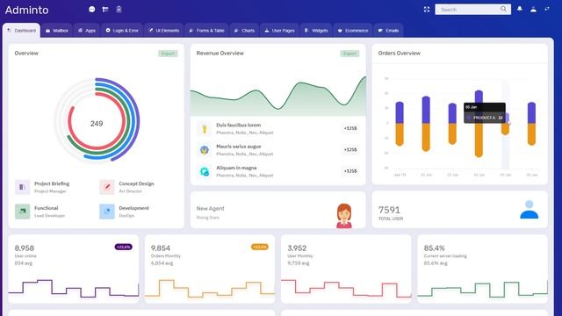The height and width of the screenshot is (316, 562).
Task: Click the Functional icon tile
Action: [x=22, y=212]
